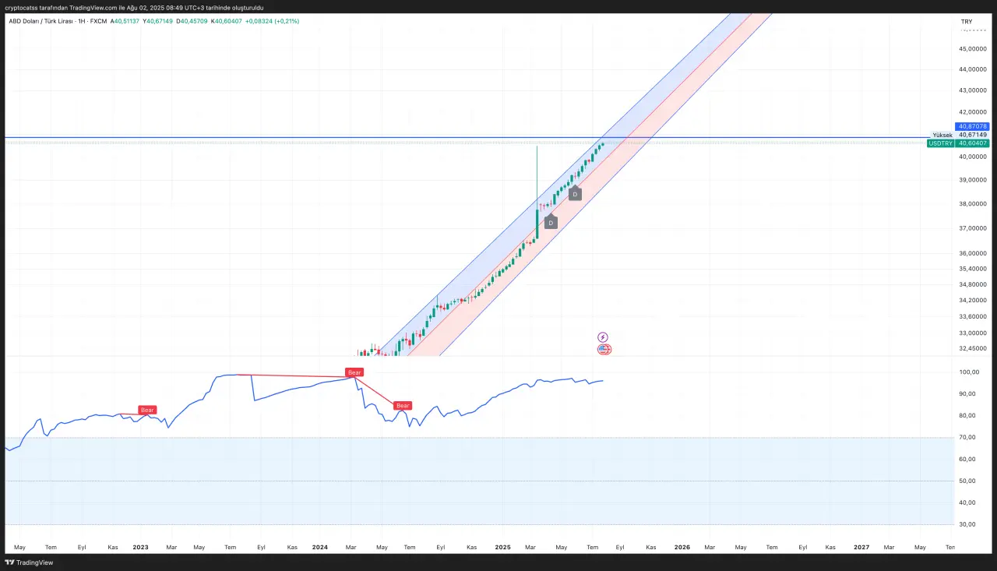Click the 2026 label on time axis
The width and height of the screenshot is (997, 571).
pyautogui.click(x=682, y=548)
